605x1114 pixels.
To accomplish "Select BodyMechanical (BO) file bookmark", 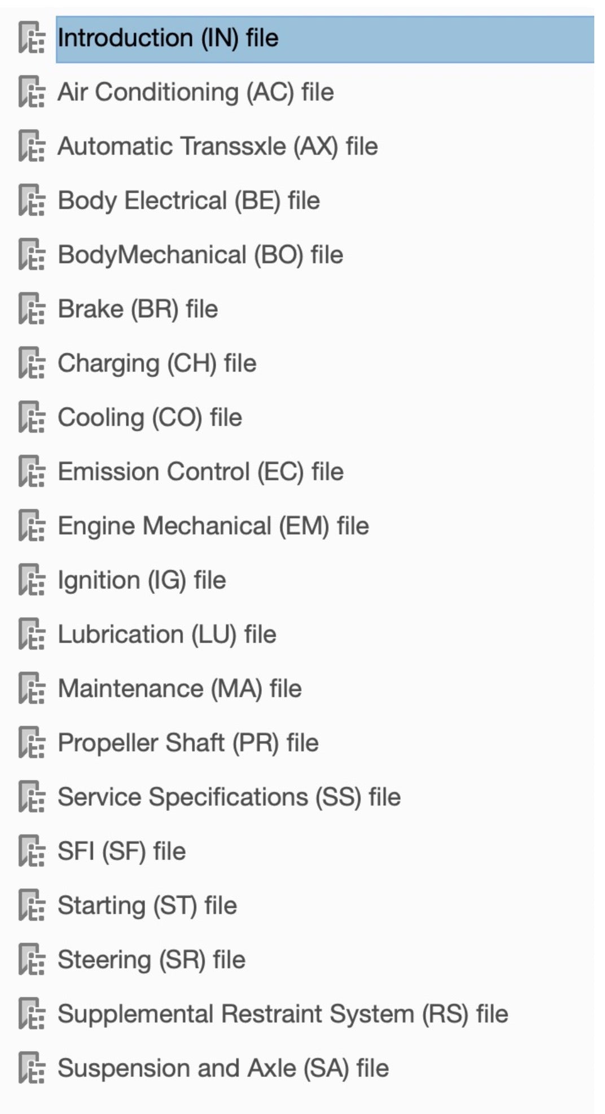I will pos(200,255).
